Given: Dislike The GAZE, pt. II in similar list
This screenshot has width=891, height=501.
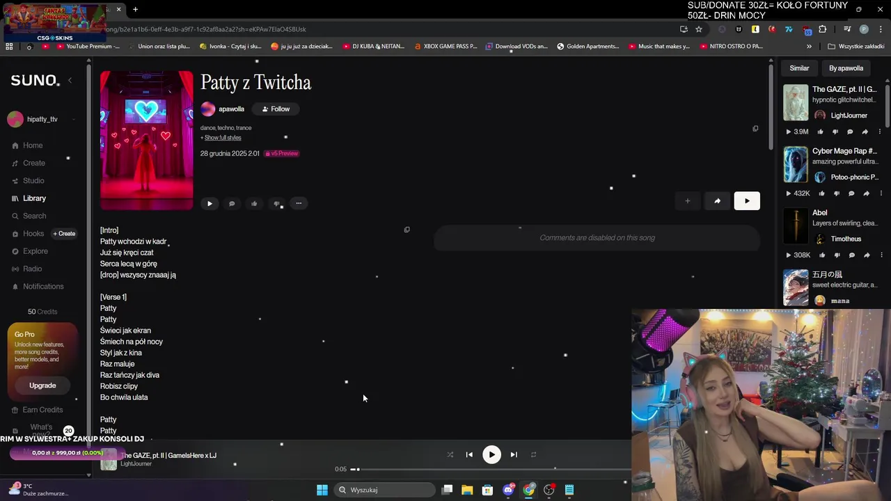Looking at the screenshot, I should pos(835,132).
